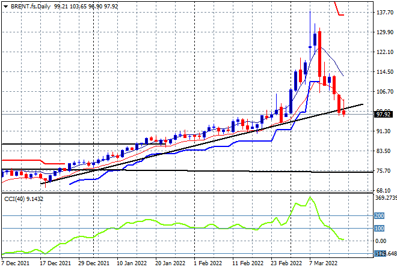Select the 137.70 price axis label

tap(384, 13)
